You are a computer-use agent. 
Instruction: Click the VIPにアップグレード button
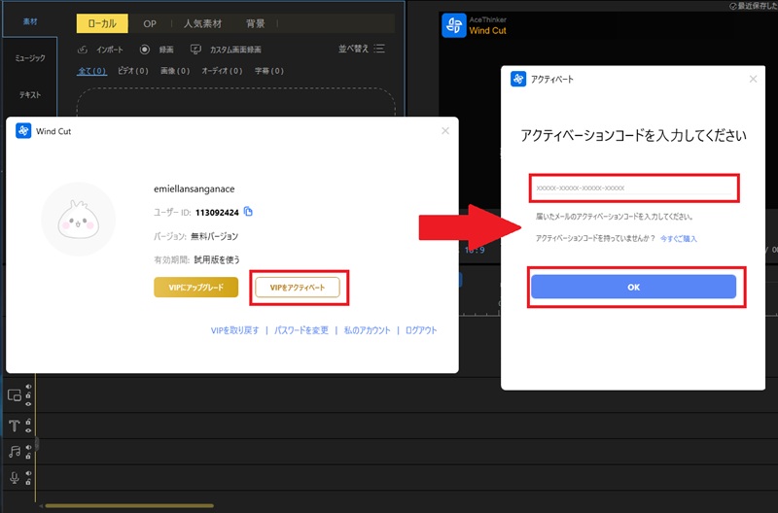[x=196, y=287]
